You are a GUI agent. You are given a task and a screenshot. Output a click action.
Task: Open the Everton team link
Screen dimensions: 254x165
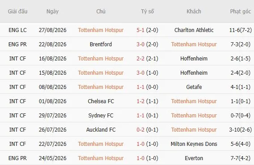[194, 158]
